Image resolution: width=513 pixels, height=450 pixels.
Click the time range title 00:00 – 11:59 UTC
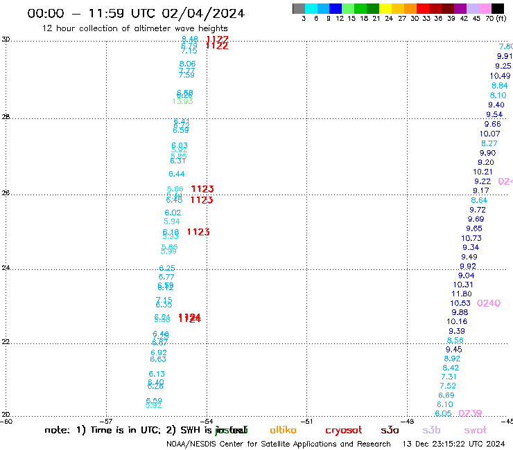click(x=136, y=13)
